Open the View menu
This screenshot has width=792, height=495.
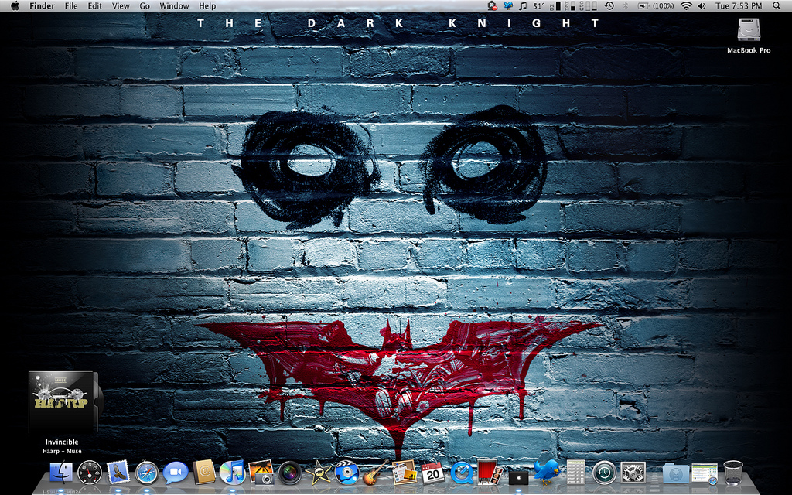pyautogui.click(x=121, y=6)
